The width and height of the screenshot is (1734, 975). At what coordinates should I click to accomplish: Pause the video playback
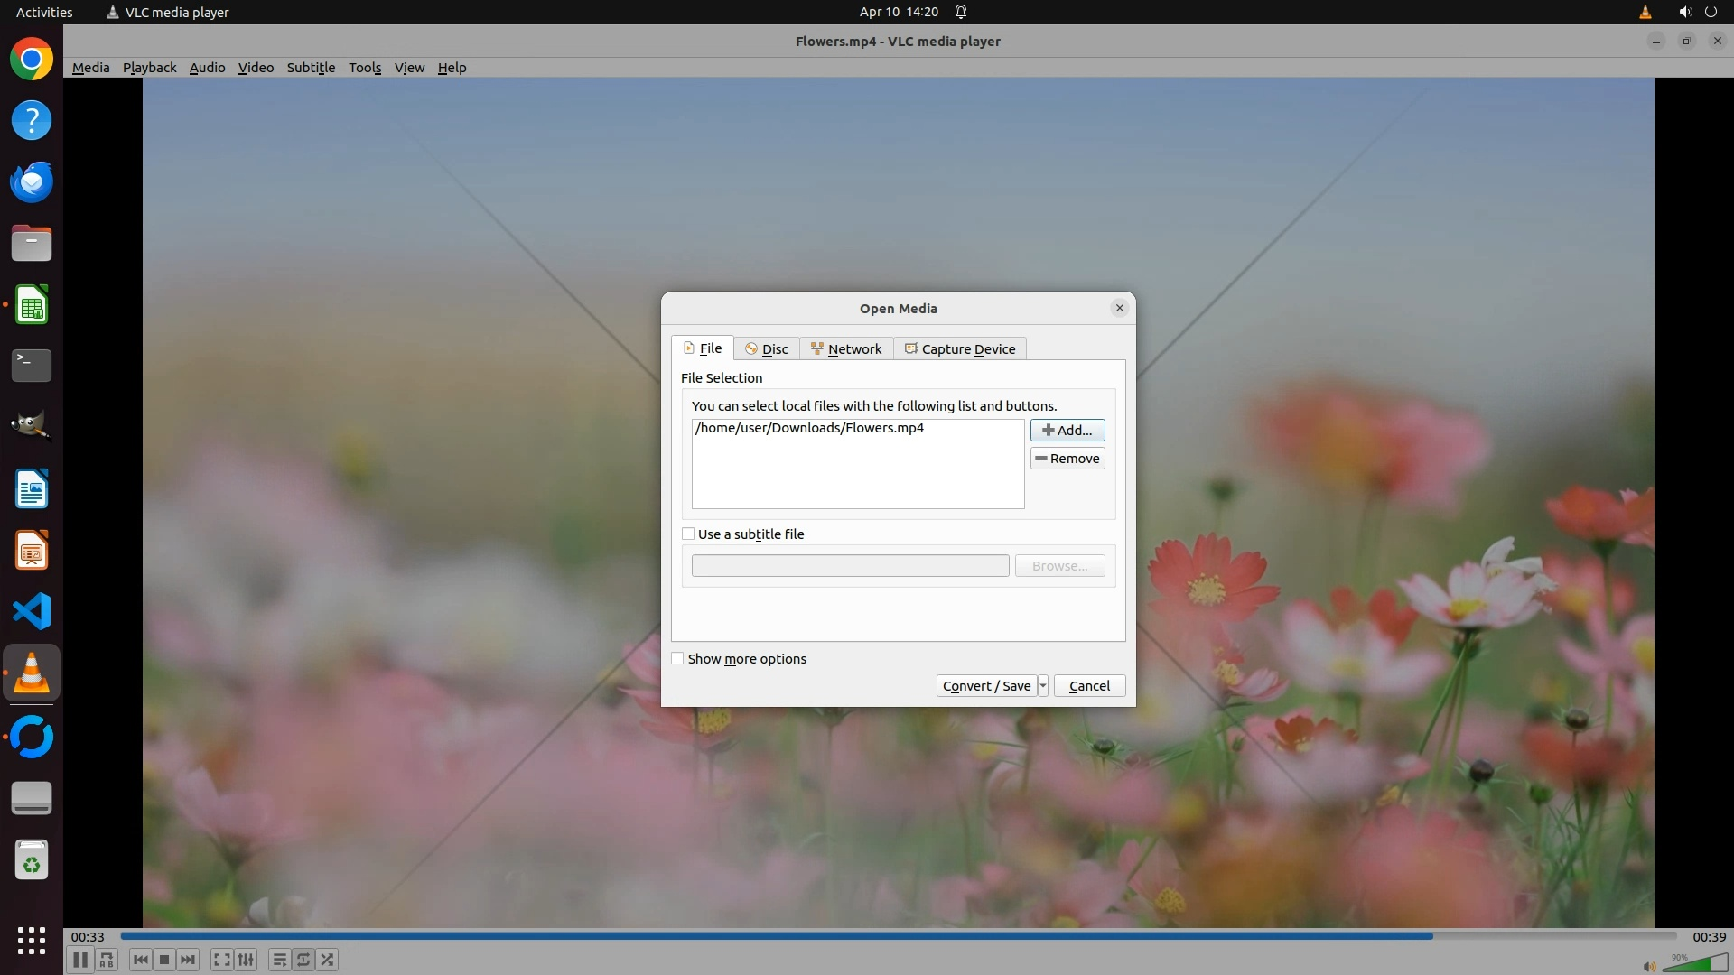(x=79, y=960)
